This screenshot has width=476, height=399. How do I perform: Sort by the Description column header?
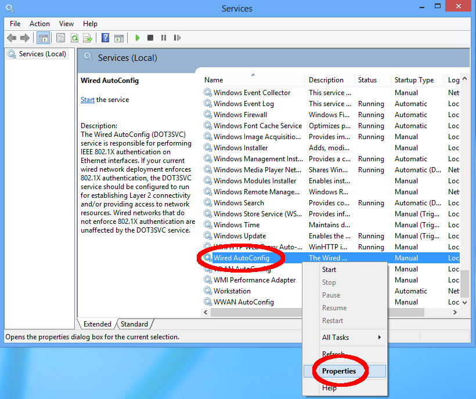329,79
